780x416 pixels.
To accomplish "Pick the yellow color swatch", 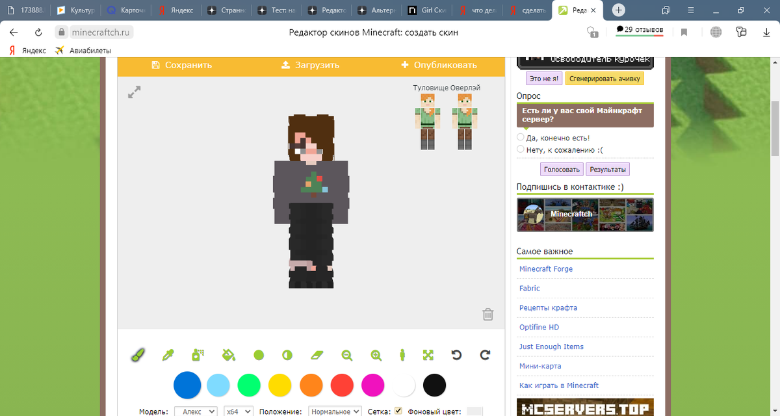I will point(280,385).
